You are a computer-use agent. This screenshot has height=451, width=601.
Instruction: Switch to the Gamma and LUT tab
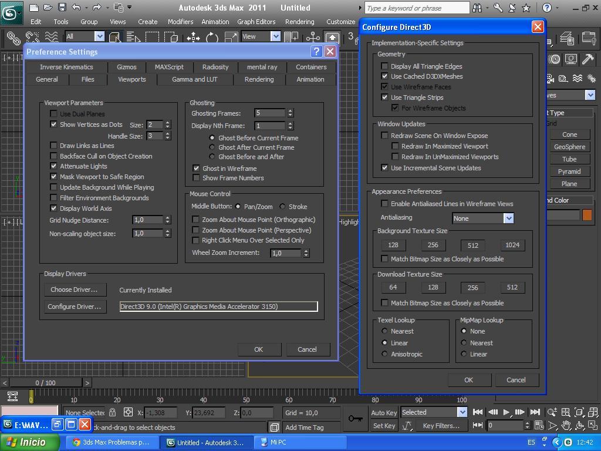[194, 79]
